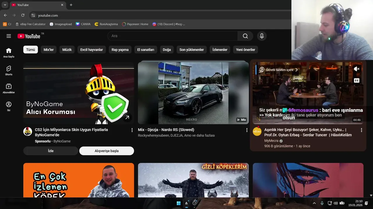Close the YouTube browser tab
Screen dimensions: 373x209
coord(62,5)
